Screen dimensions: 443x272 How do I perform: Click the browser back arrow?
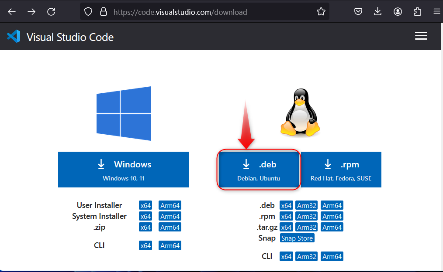point(12,12)
